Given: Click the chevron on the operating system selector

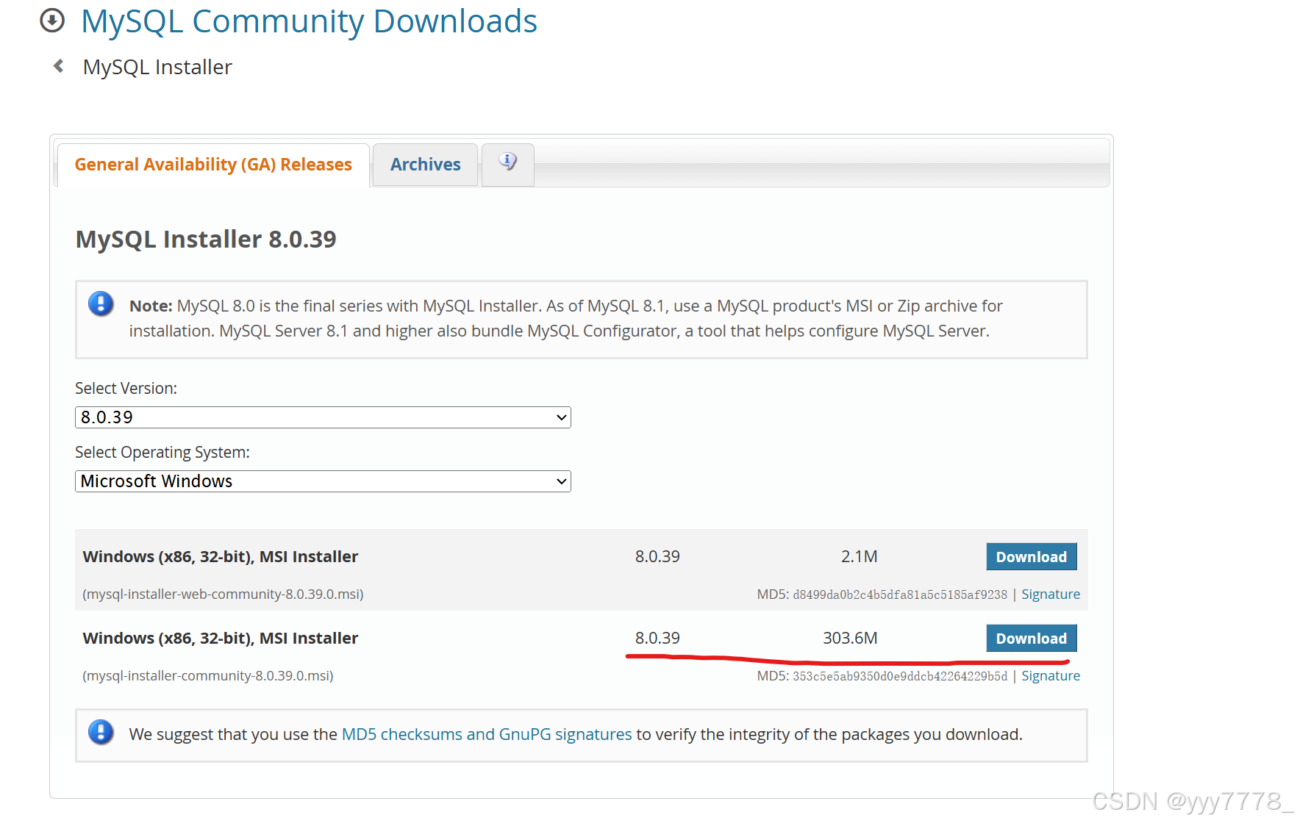Looking at the screenshot, I should coord(560,481).
